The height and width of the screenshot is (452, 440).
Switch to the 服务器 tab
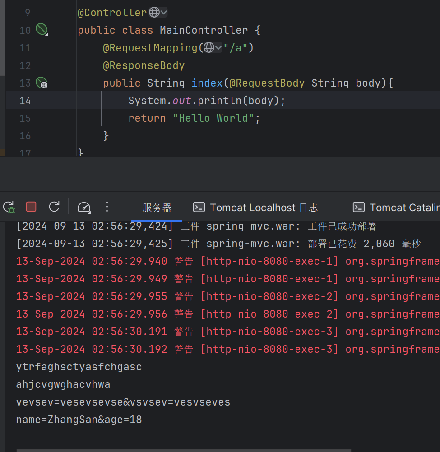pyautogui.click(x=157, y=208)
